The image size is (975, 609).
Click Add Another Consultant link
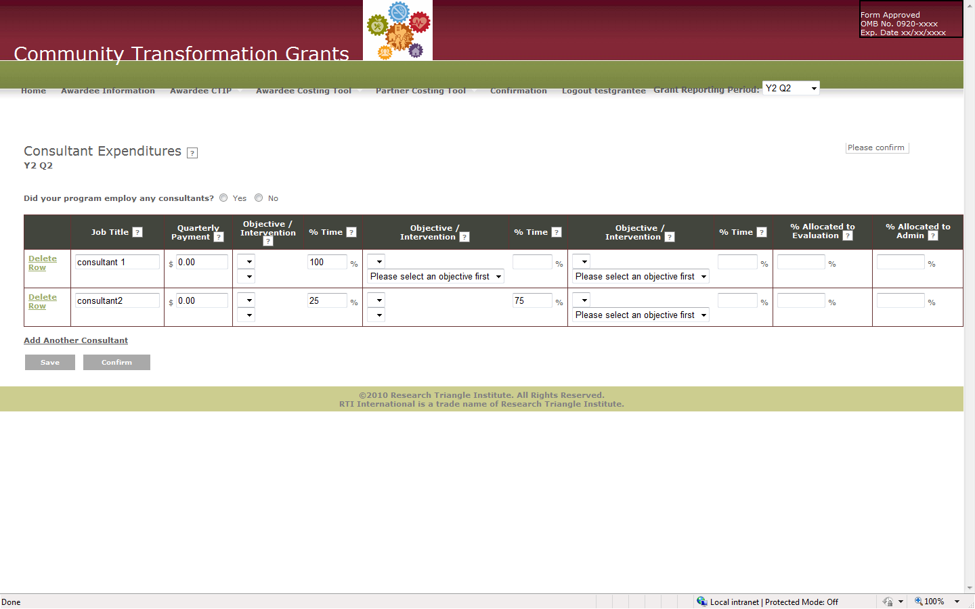(76, 340)
